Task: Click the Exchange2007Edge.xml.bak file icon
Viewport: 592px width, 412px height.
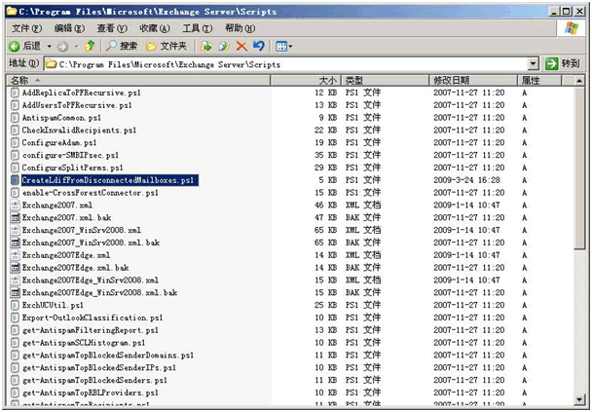Action: [15, 268]
